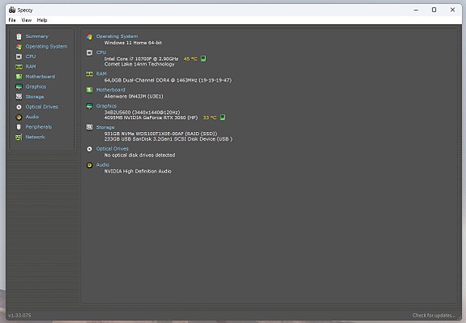Click the Speccy app icon in title bar
Viewport: 466px width, 323px height.
pyautogui.click(x=12, y=10)
